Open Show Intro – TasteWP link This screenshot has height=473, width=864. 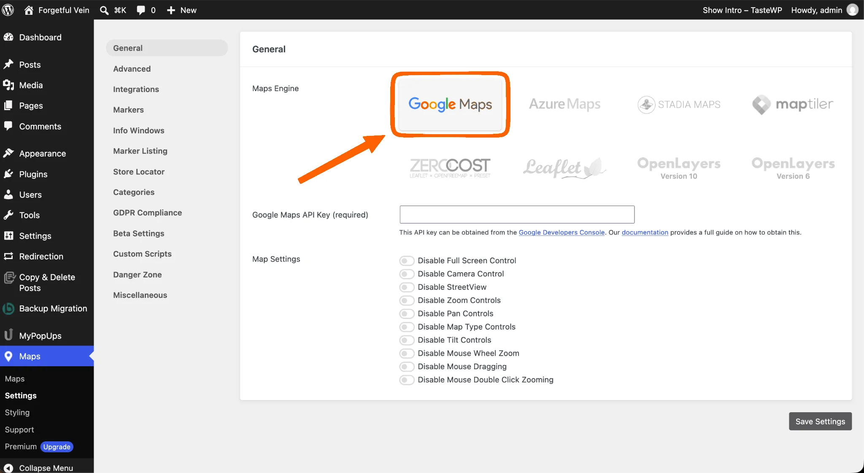click(742, 10)
